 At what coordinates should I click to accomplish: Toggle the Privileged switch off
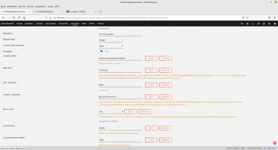click(x=102, y=51)
